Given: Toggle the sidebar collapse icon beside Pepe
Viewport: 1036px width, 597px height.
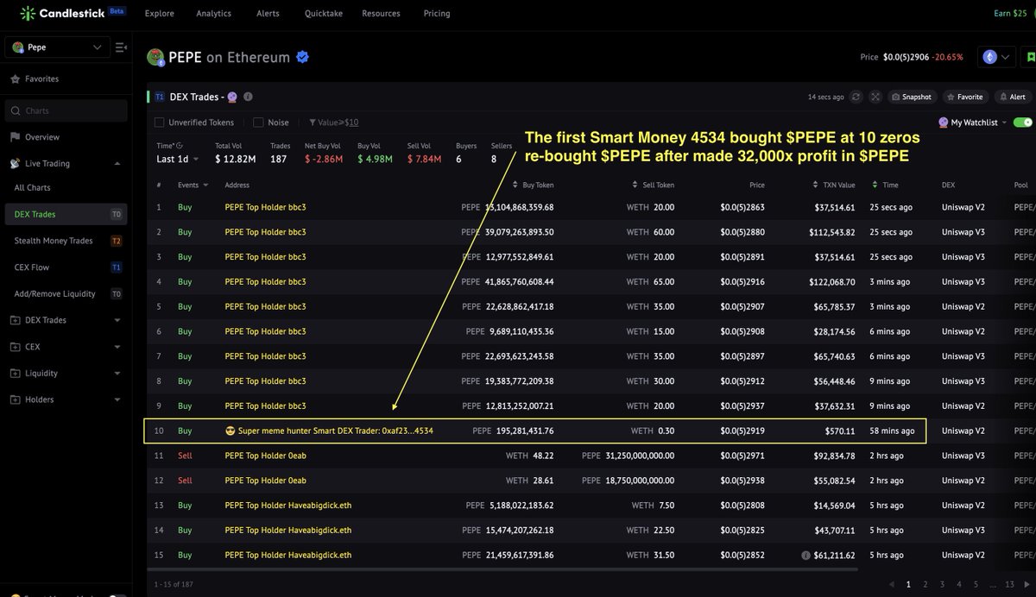Looking at the screenshot, I should click(x=121, y=47).
